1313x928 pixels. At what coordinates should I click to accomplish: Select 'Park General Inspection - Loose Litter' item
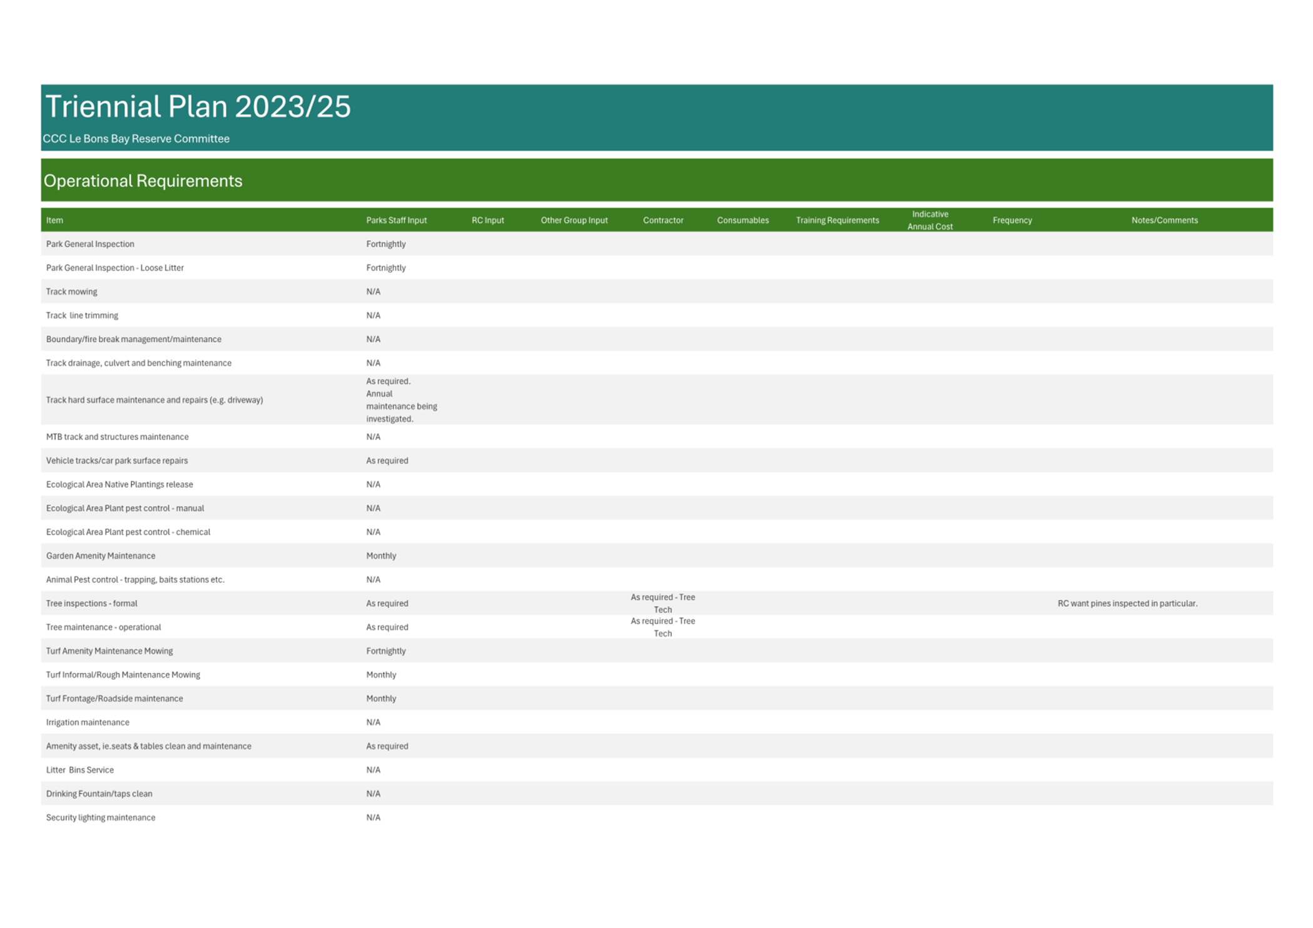click(114, 268)
